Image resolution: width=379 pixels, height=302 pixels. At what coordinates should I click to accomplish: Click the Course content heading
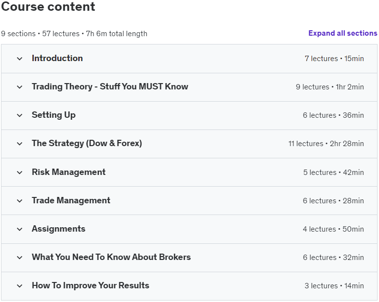48,6
